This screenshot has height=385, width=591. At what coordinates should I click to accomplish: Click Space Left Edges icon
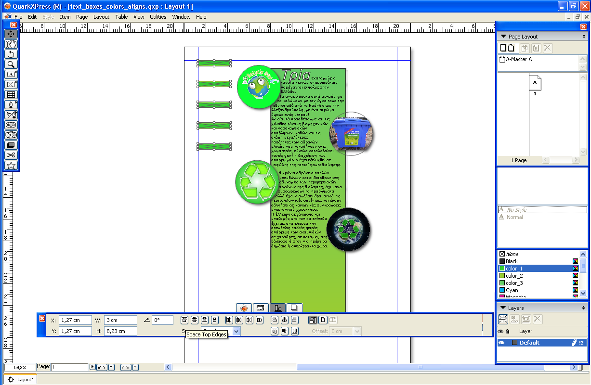pyautogui.click(x=229, y=320)
